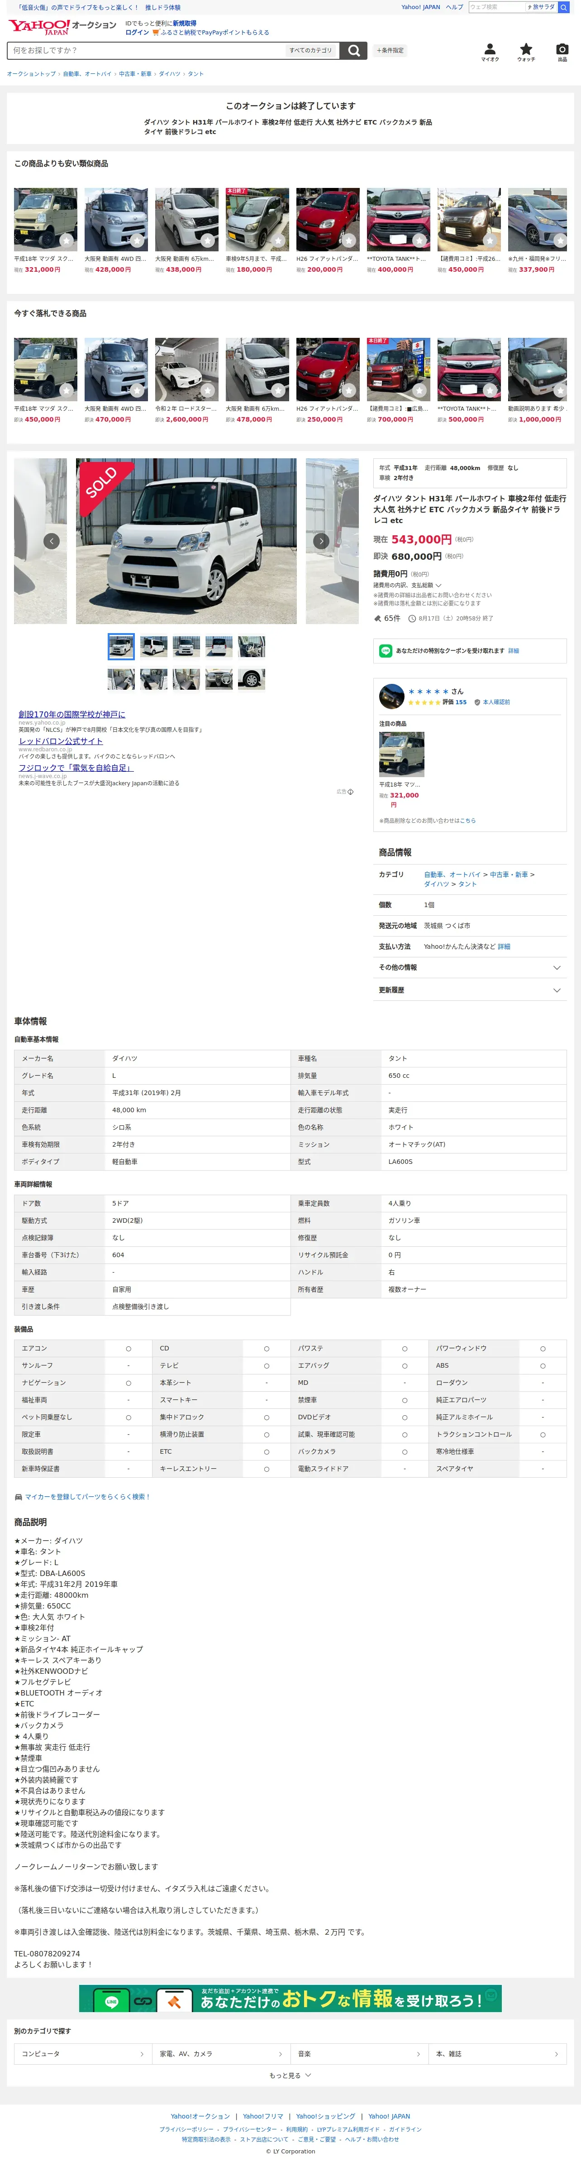
Task: Click the main white Tanto photo
Action: click(x=186, y=541)
